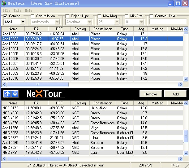Click the move-up arrow icon
Viewport: 189px width, 168px height.
click(7, 94)
